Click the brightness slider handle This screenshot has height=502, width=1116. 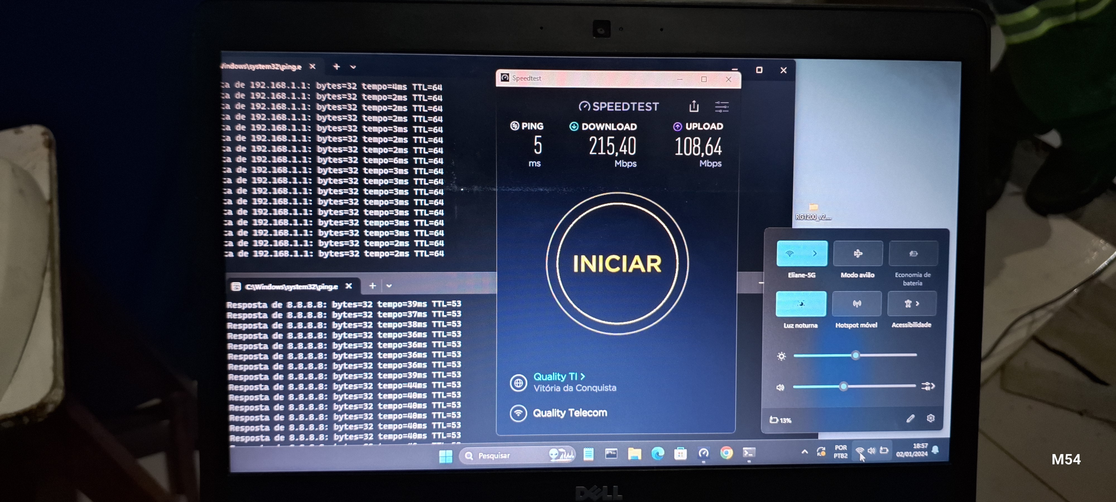(855, 355)
